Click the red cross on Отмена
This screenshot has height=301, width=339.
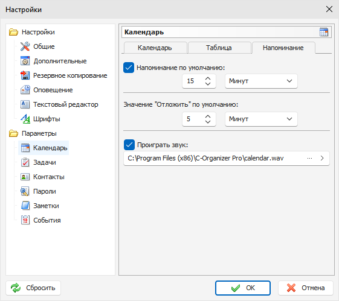[x=291, y=288]
